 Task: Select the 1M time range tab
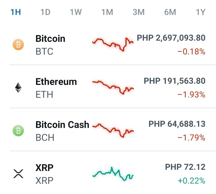point(107,12)
